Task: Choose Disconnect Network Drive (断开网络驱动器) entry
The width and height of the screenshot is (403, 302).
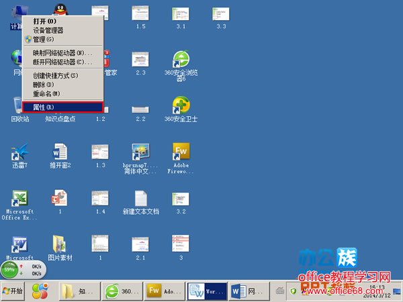Action: point(63,62)
